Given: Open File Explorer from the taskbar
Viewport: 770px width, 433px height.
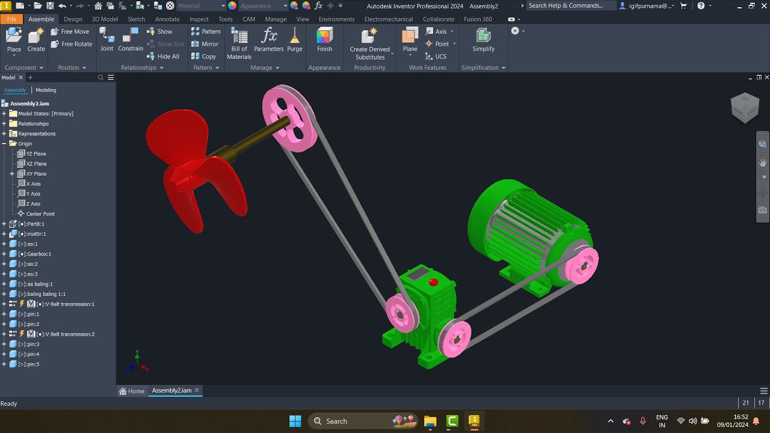Looking at the screenshot, I should [x=430, y=421].
